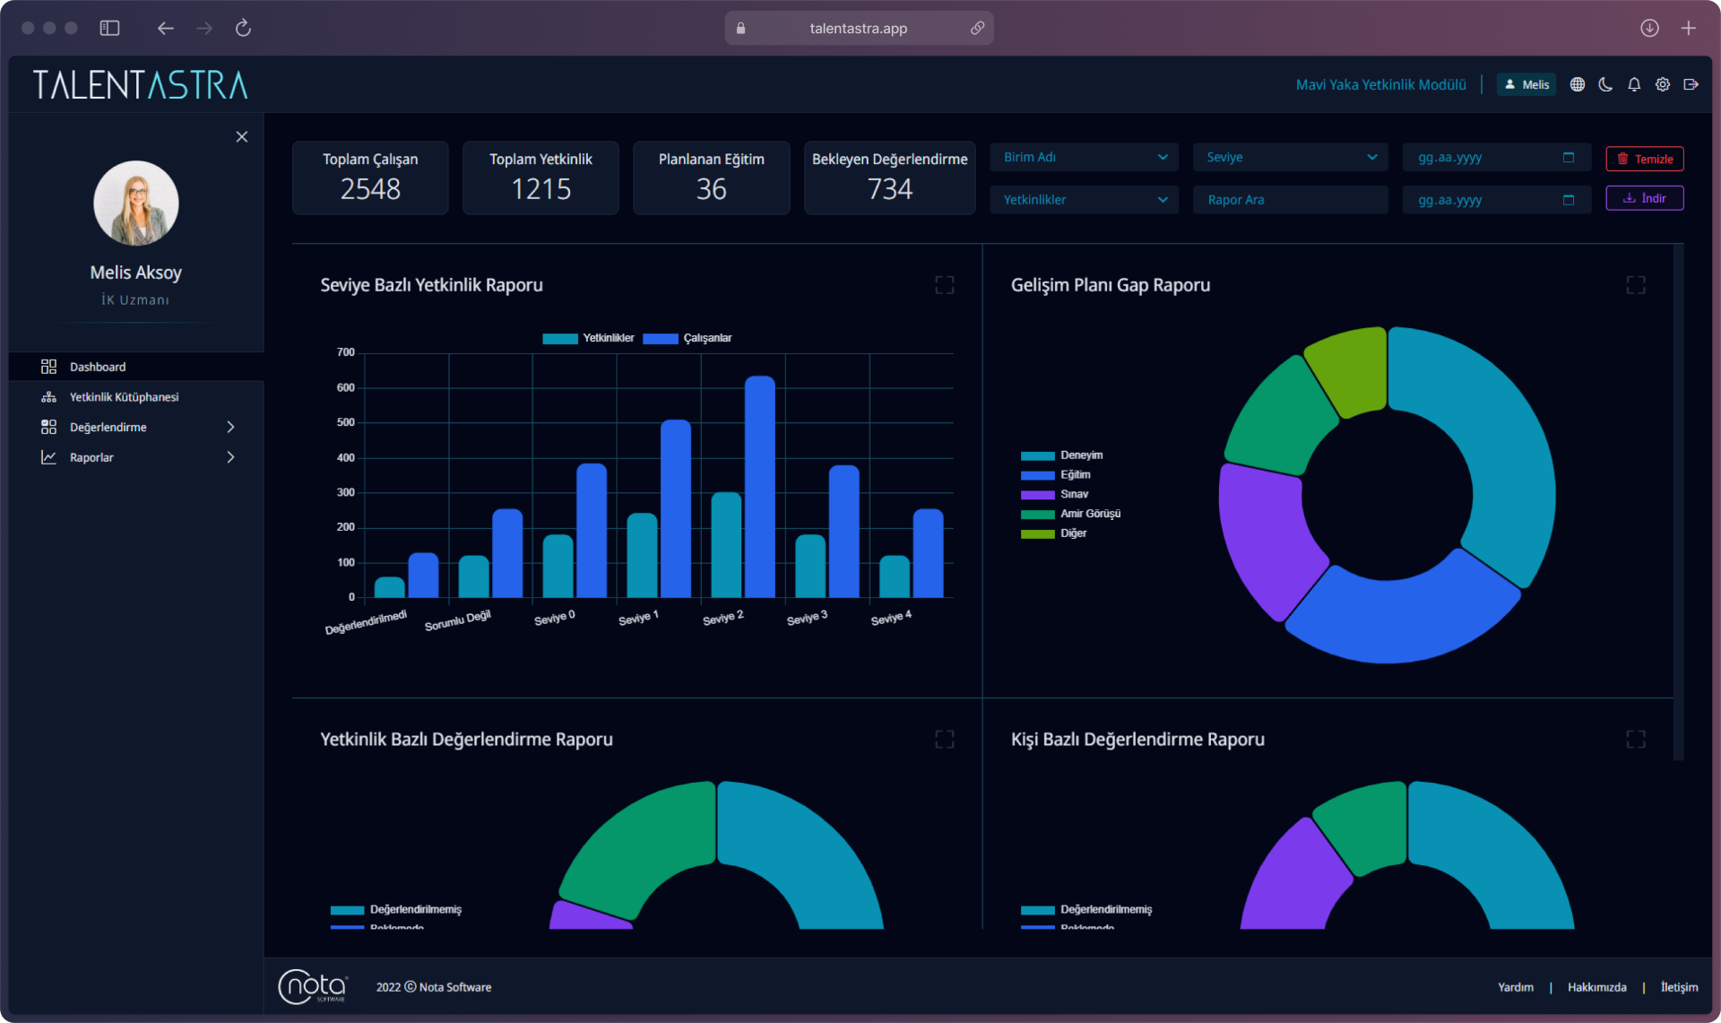Open Yetkinlik Kütüphanesi menu item
The width and height of the screenshot is (1721, 1023).
click(x=124, y=397)
